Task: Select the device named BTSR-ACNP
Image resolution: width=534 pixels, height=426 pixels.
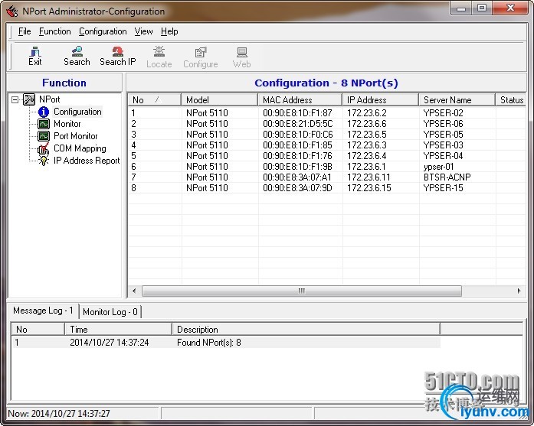Action: [327, 177]
